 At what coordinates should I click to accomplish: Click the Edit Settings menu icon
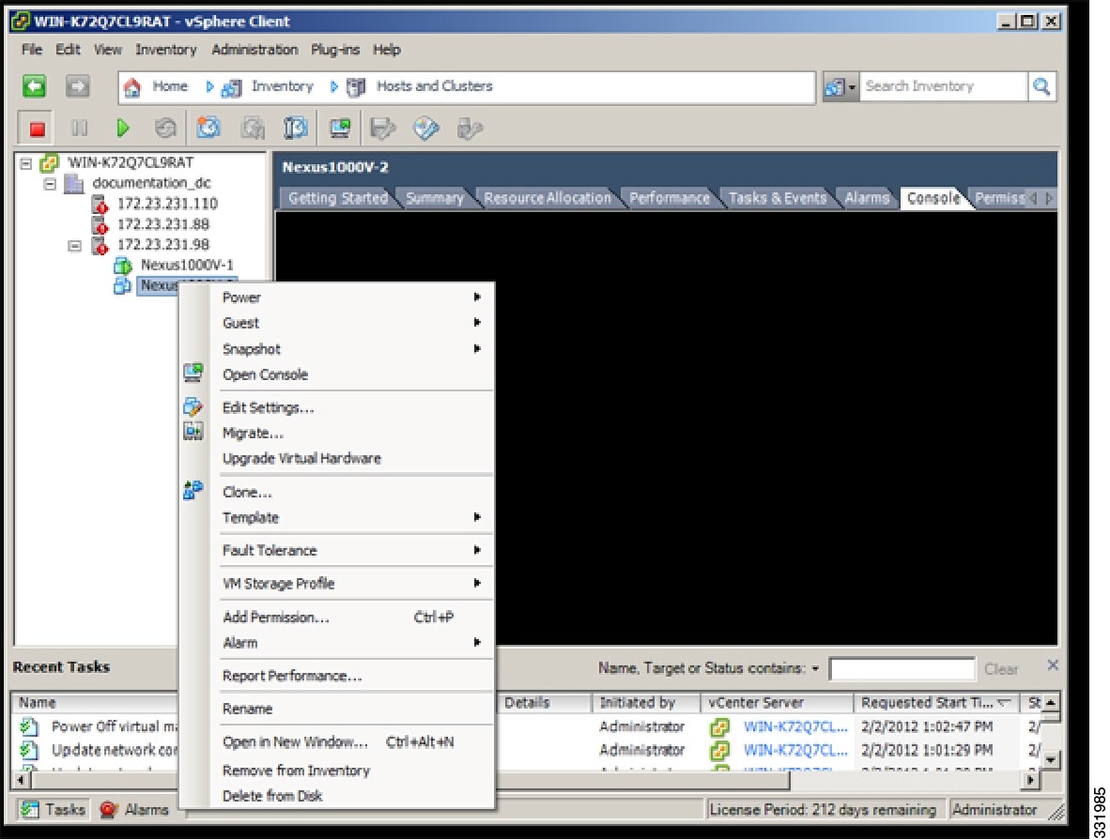[x=193, y=406]
